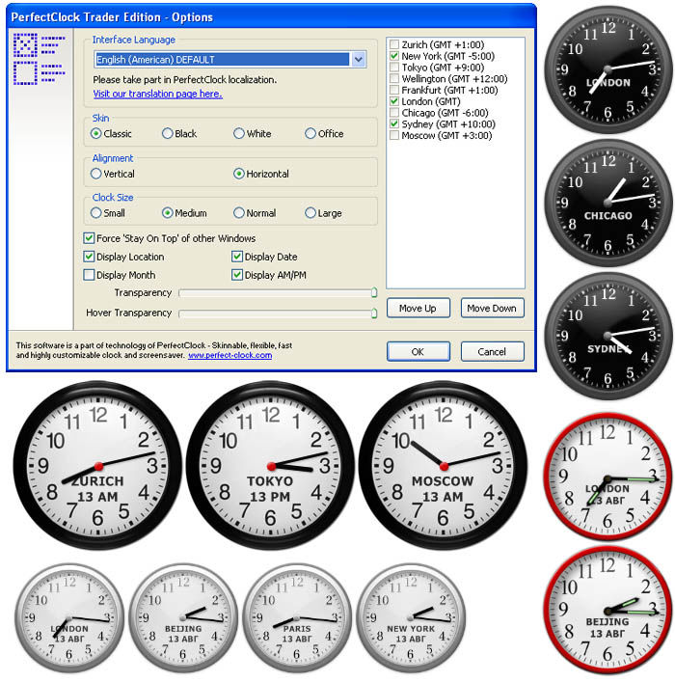
Task: Open the 'Visit our translation page here' link
Action: pyautogui.click(x=158, y=94)
